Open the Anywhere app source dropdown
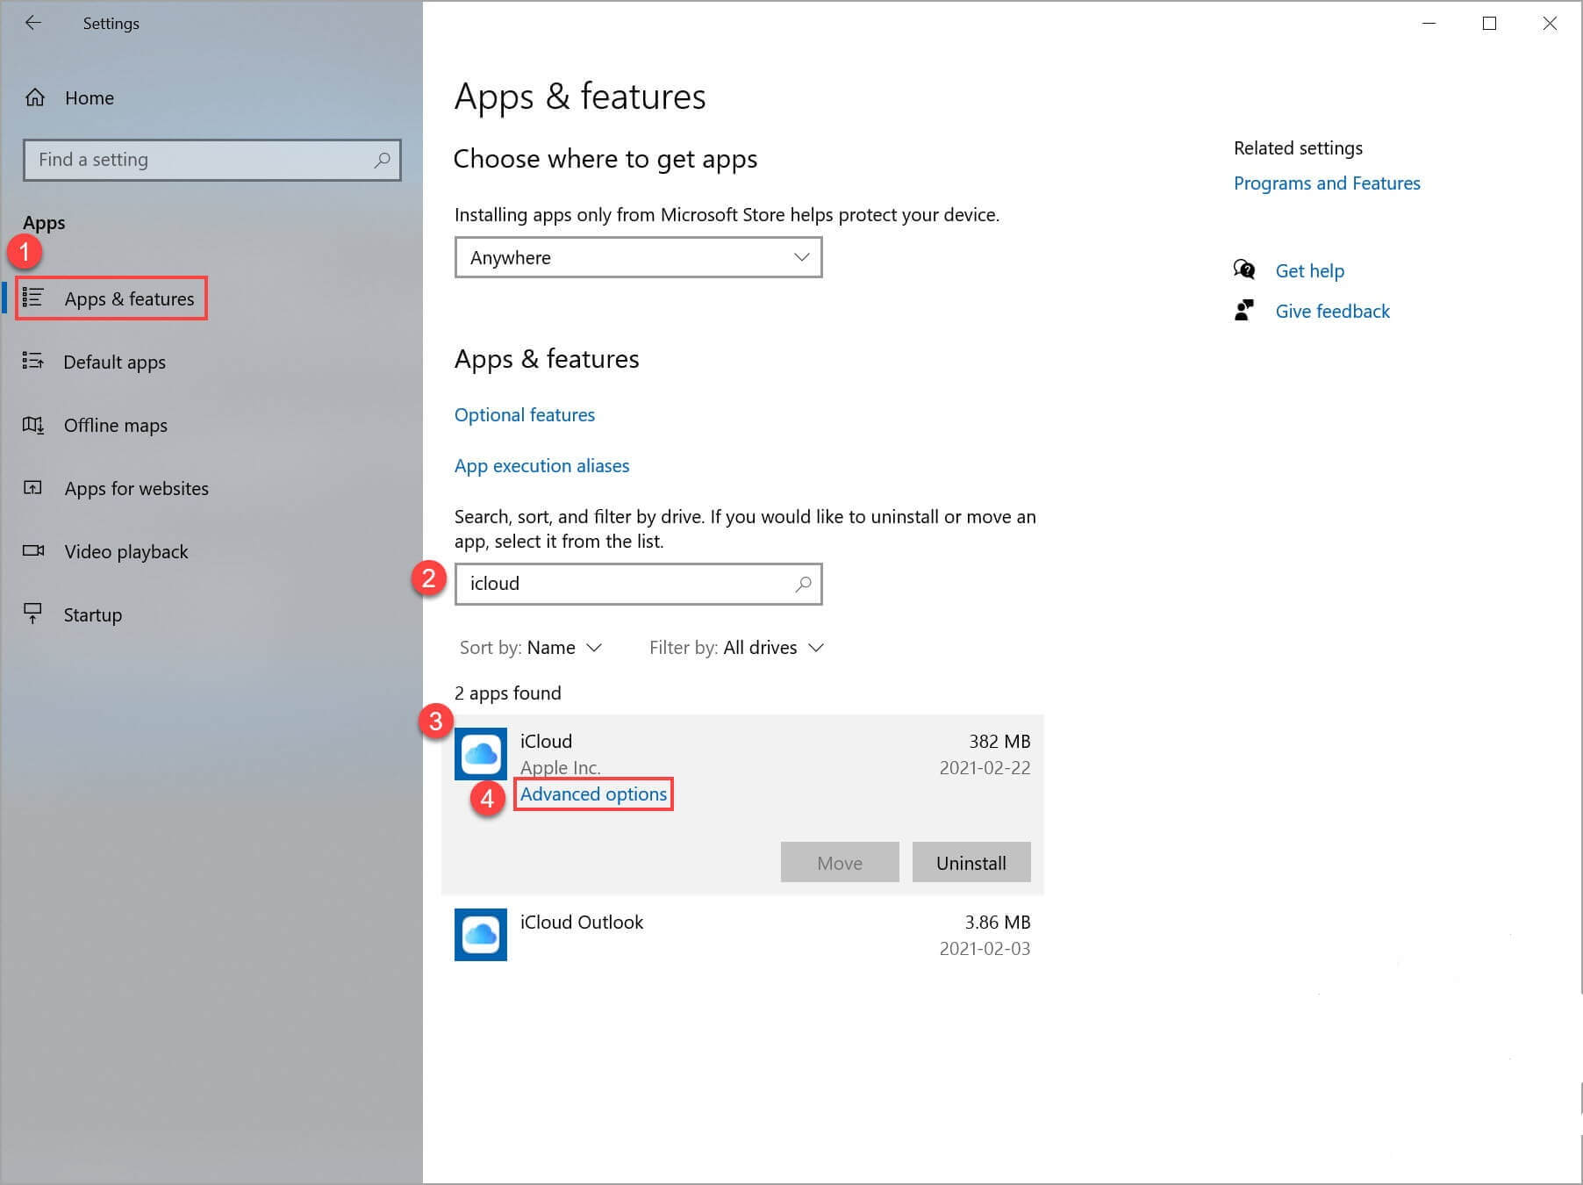1583x1185 pixels. [x=638, y=257]
